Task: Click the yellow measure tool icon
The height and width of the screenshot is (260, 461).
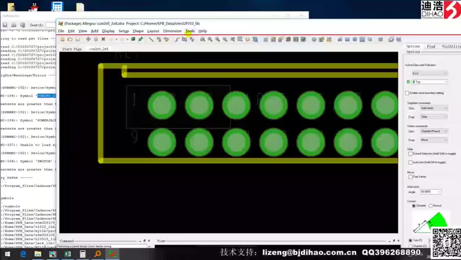Action: [329, 39]
